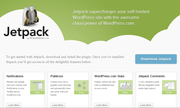Click the Free label on Stats card
Screen dimensions: 180x108
pyautogui.click(x=125, y=93)
